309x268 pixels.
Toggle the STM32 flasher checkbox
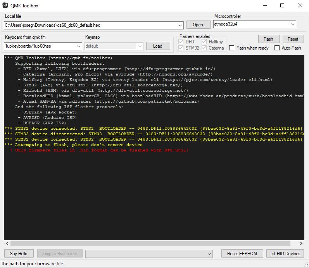[x=181, y=48]
